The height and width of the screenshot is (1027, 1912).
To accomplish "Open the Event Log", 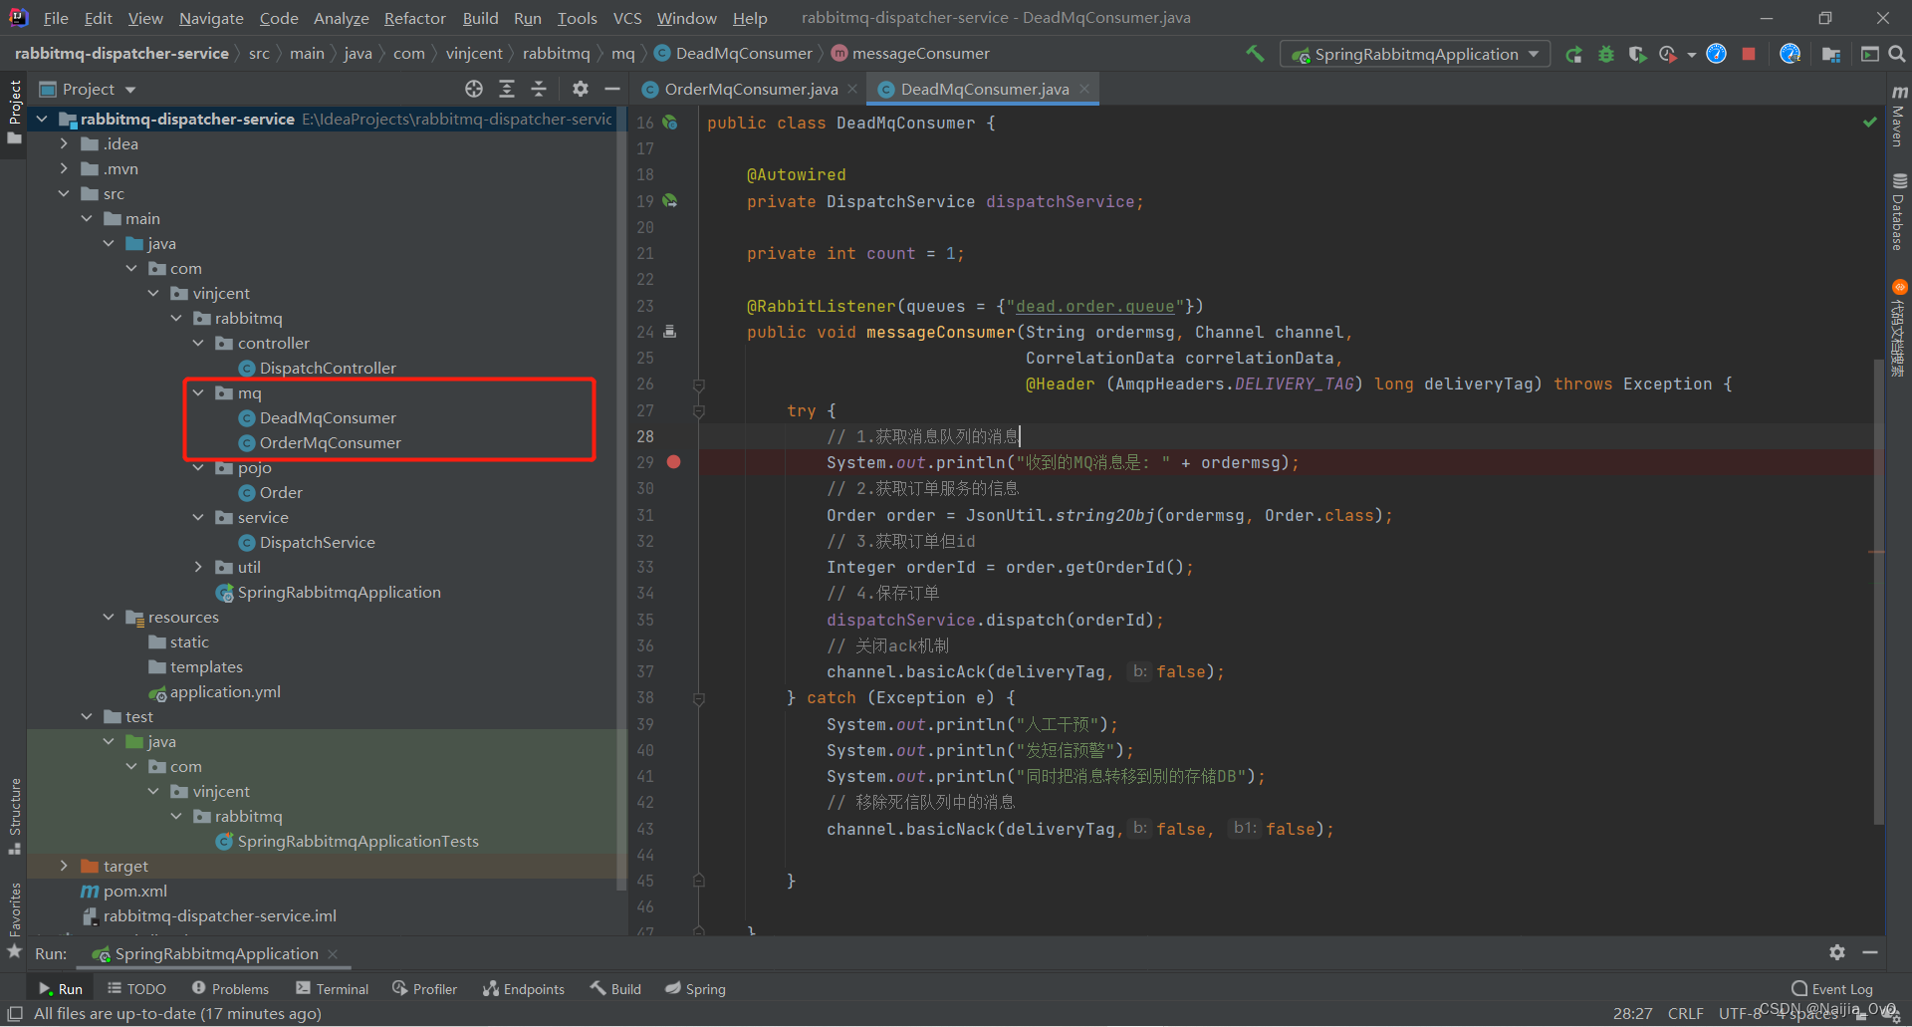I will coord(1832,988).
